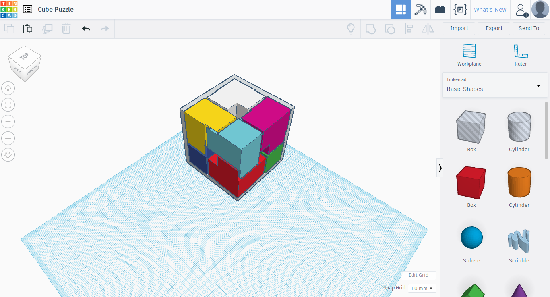Pick the blue Sphere shape
550x297 pixels.
471,238
